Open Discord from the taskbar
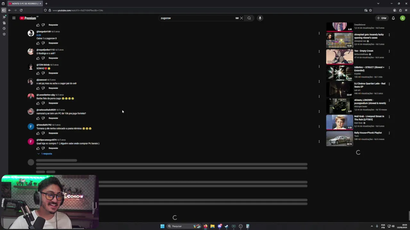 tap(219, 226)
